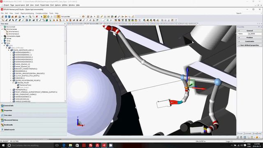Screen dimensions: 263x148
Task: Select the 'Wire harness 2' tree item
Action: point(14,34)
